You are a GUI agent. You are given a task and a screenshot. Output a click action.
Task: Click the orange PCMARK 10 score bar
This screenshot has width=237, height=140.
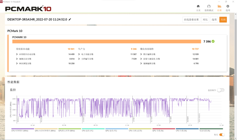click(107, 41)
